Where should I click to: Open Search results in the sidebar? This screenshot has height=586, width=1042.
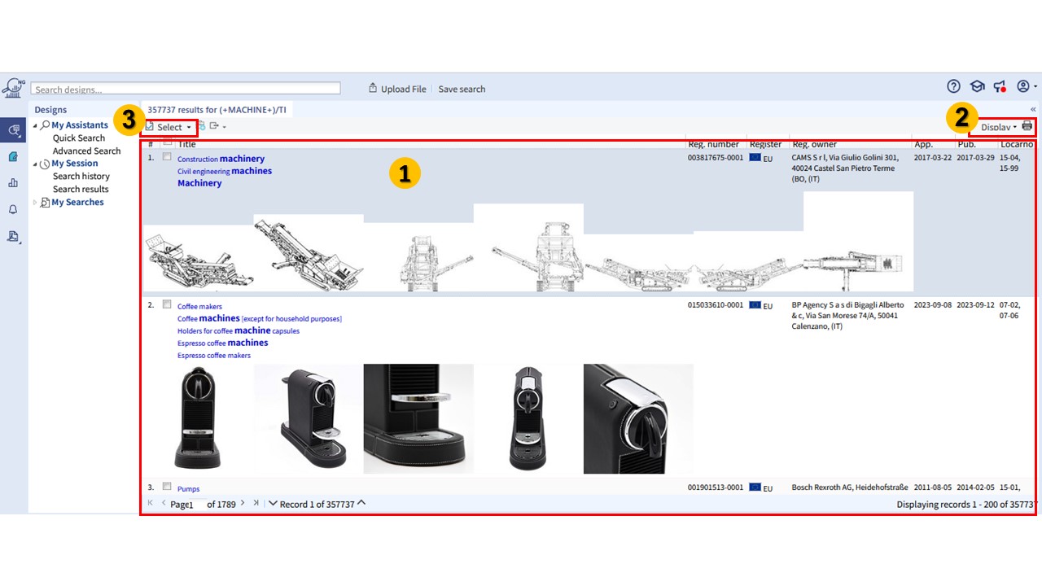[81, 189]
